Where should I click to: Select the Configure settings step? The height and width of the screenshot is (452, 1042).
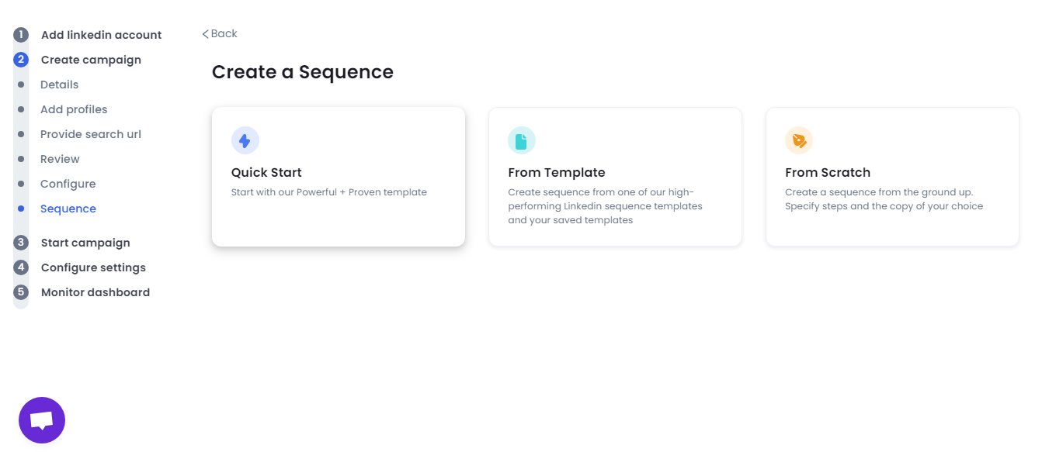(x=93, y=267)
